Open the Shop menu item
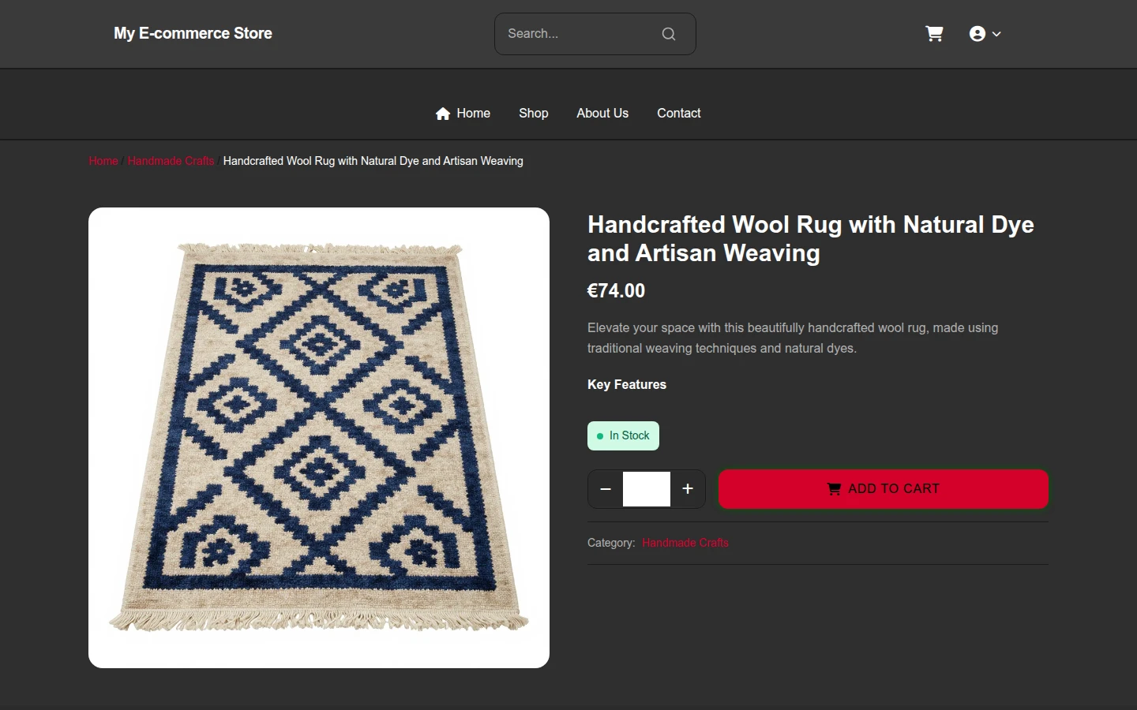The height and width of the screenshot is (710, 1137). pyautogui.click(x=534, y=114)
